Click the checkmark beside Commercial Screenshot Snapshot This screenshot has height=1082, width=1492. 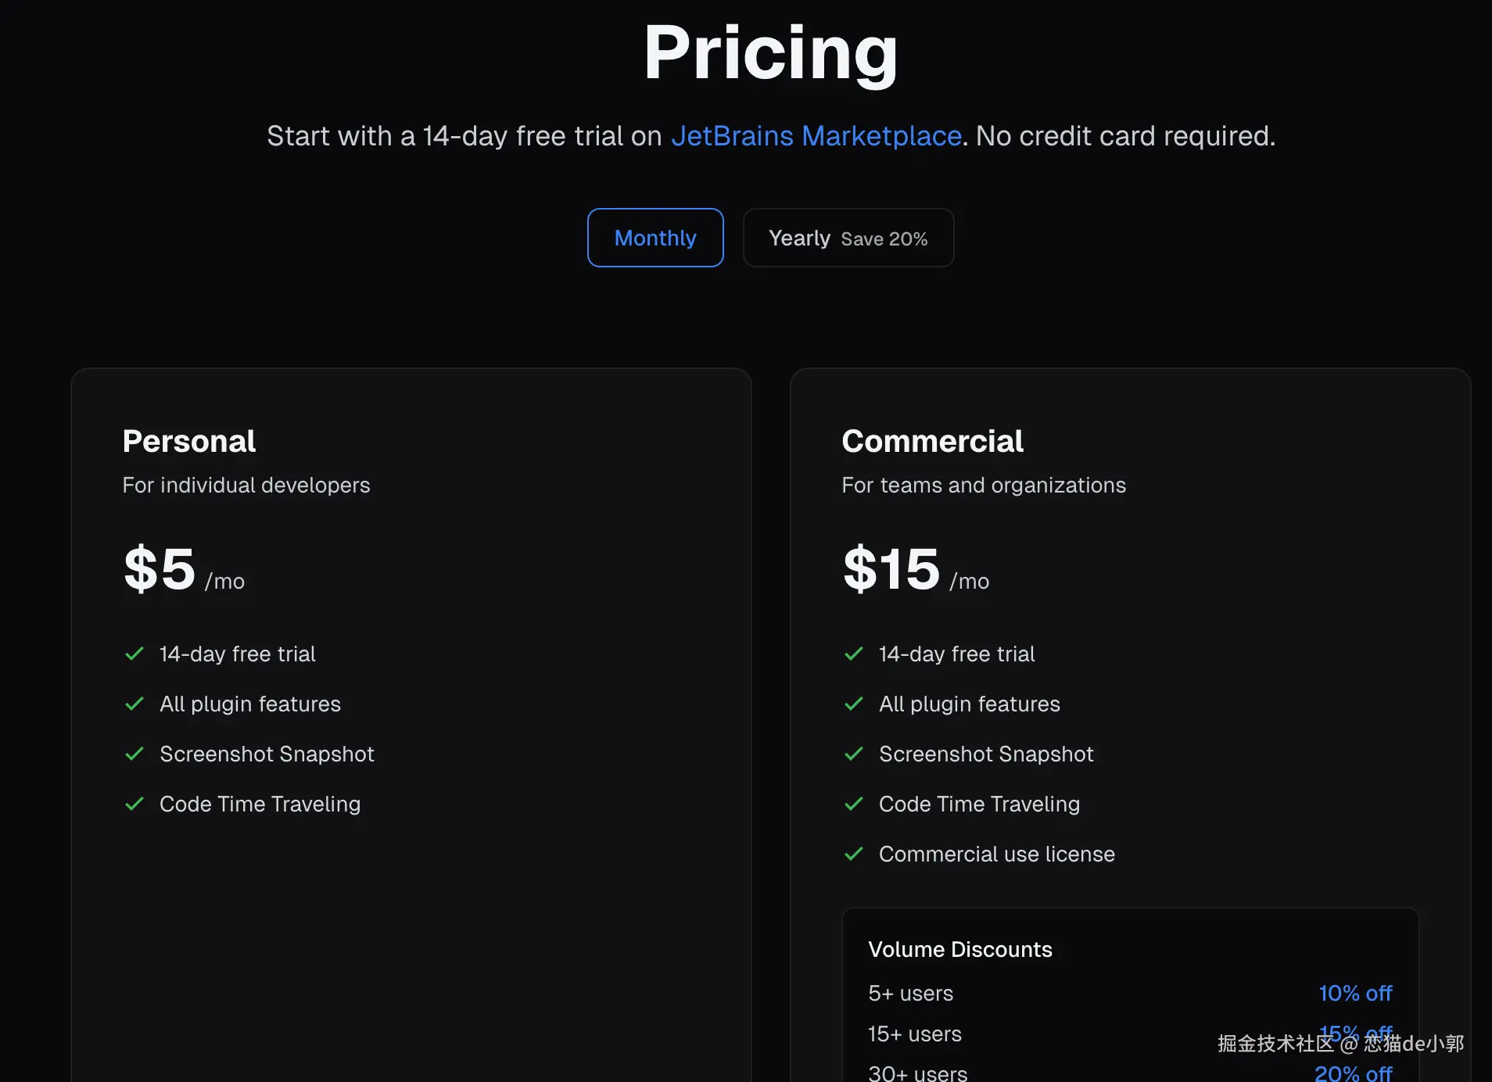point(854,754)
